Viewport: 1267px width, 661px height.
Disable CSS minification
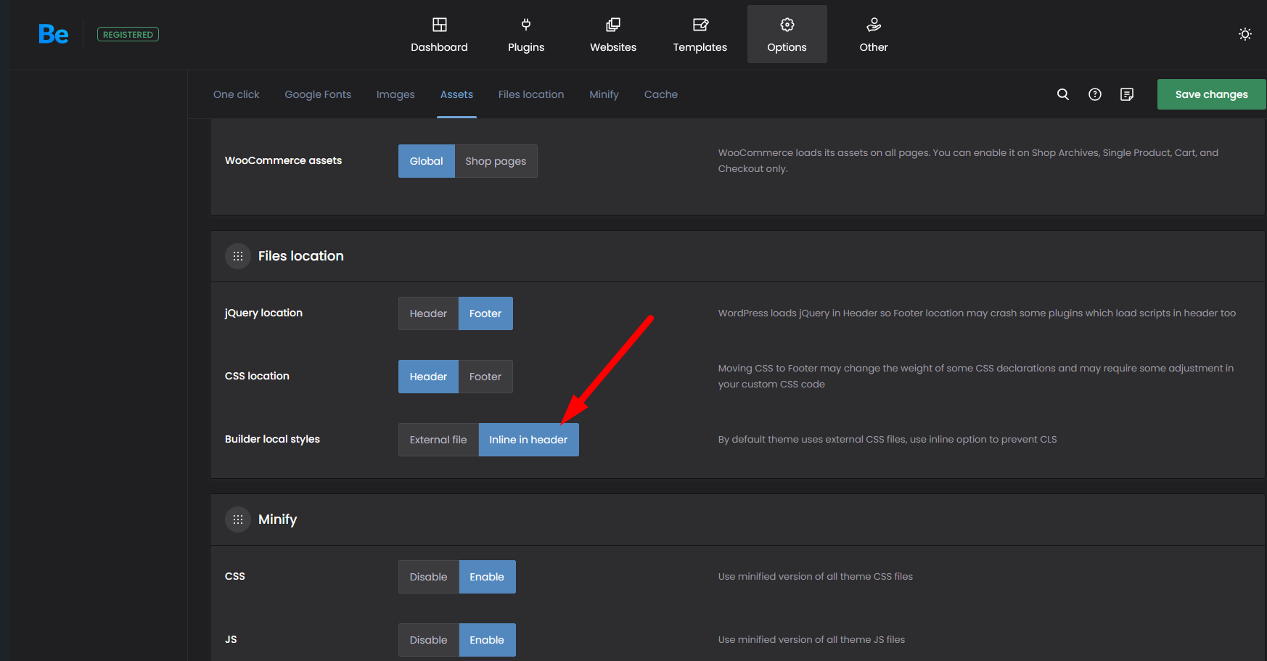[x=428, y=577]
